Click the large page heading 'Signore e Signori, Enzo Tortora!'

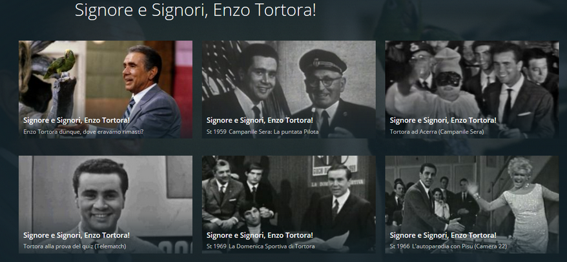pyautogui.click(x=195, y=10)
